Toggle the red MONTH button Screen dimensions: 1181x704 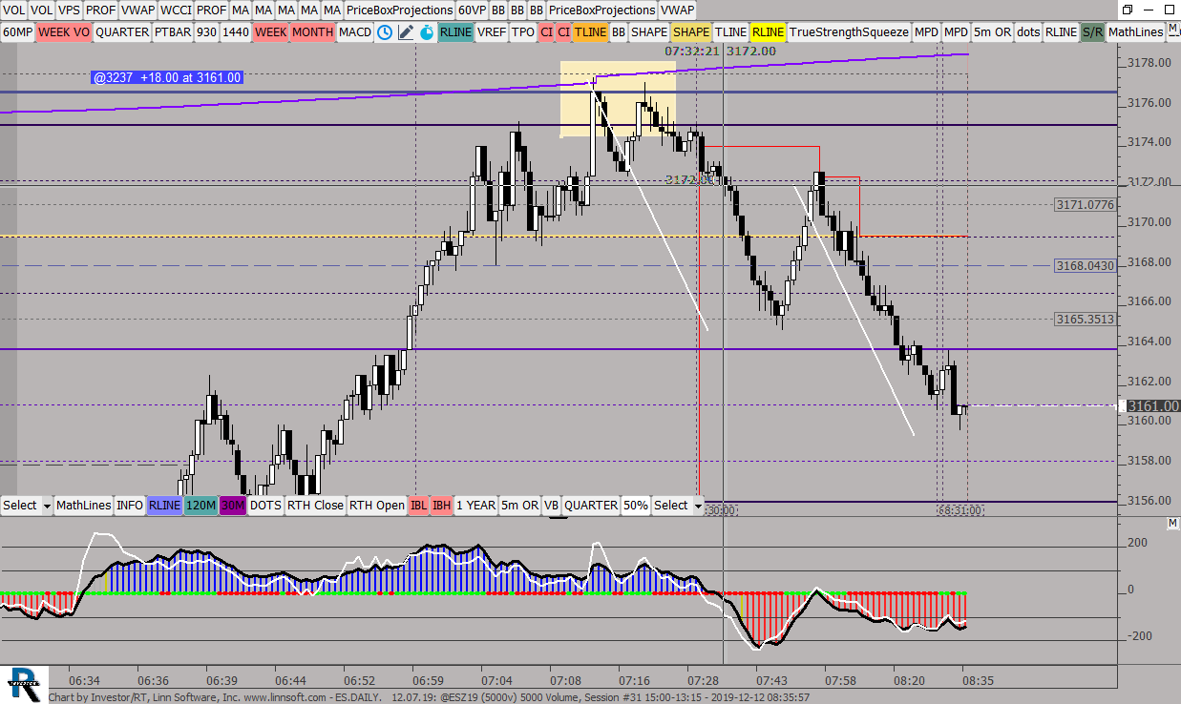point(313,31)
